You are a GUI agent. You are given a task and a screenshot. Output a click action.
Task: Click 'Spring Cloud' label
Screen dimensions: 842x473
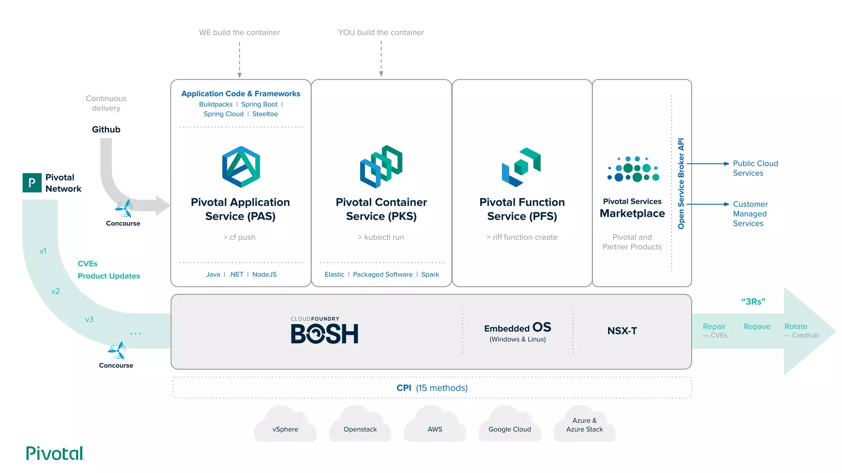(224, 114)
